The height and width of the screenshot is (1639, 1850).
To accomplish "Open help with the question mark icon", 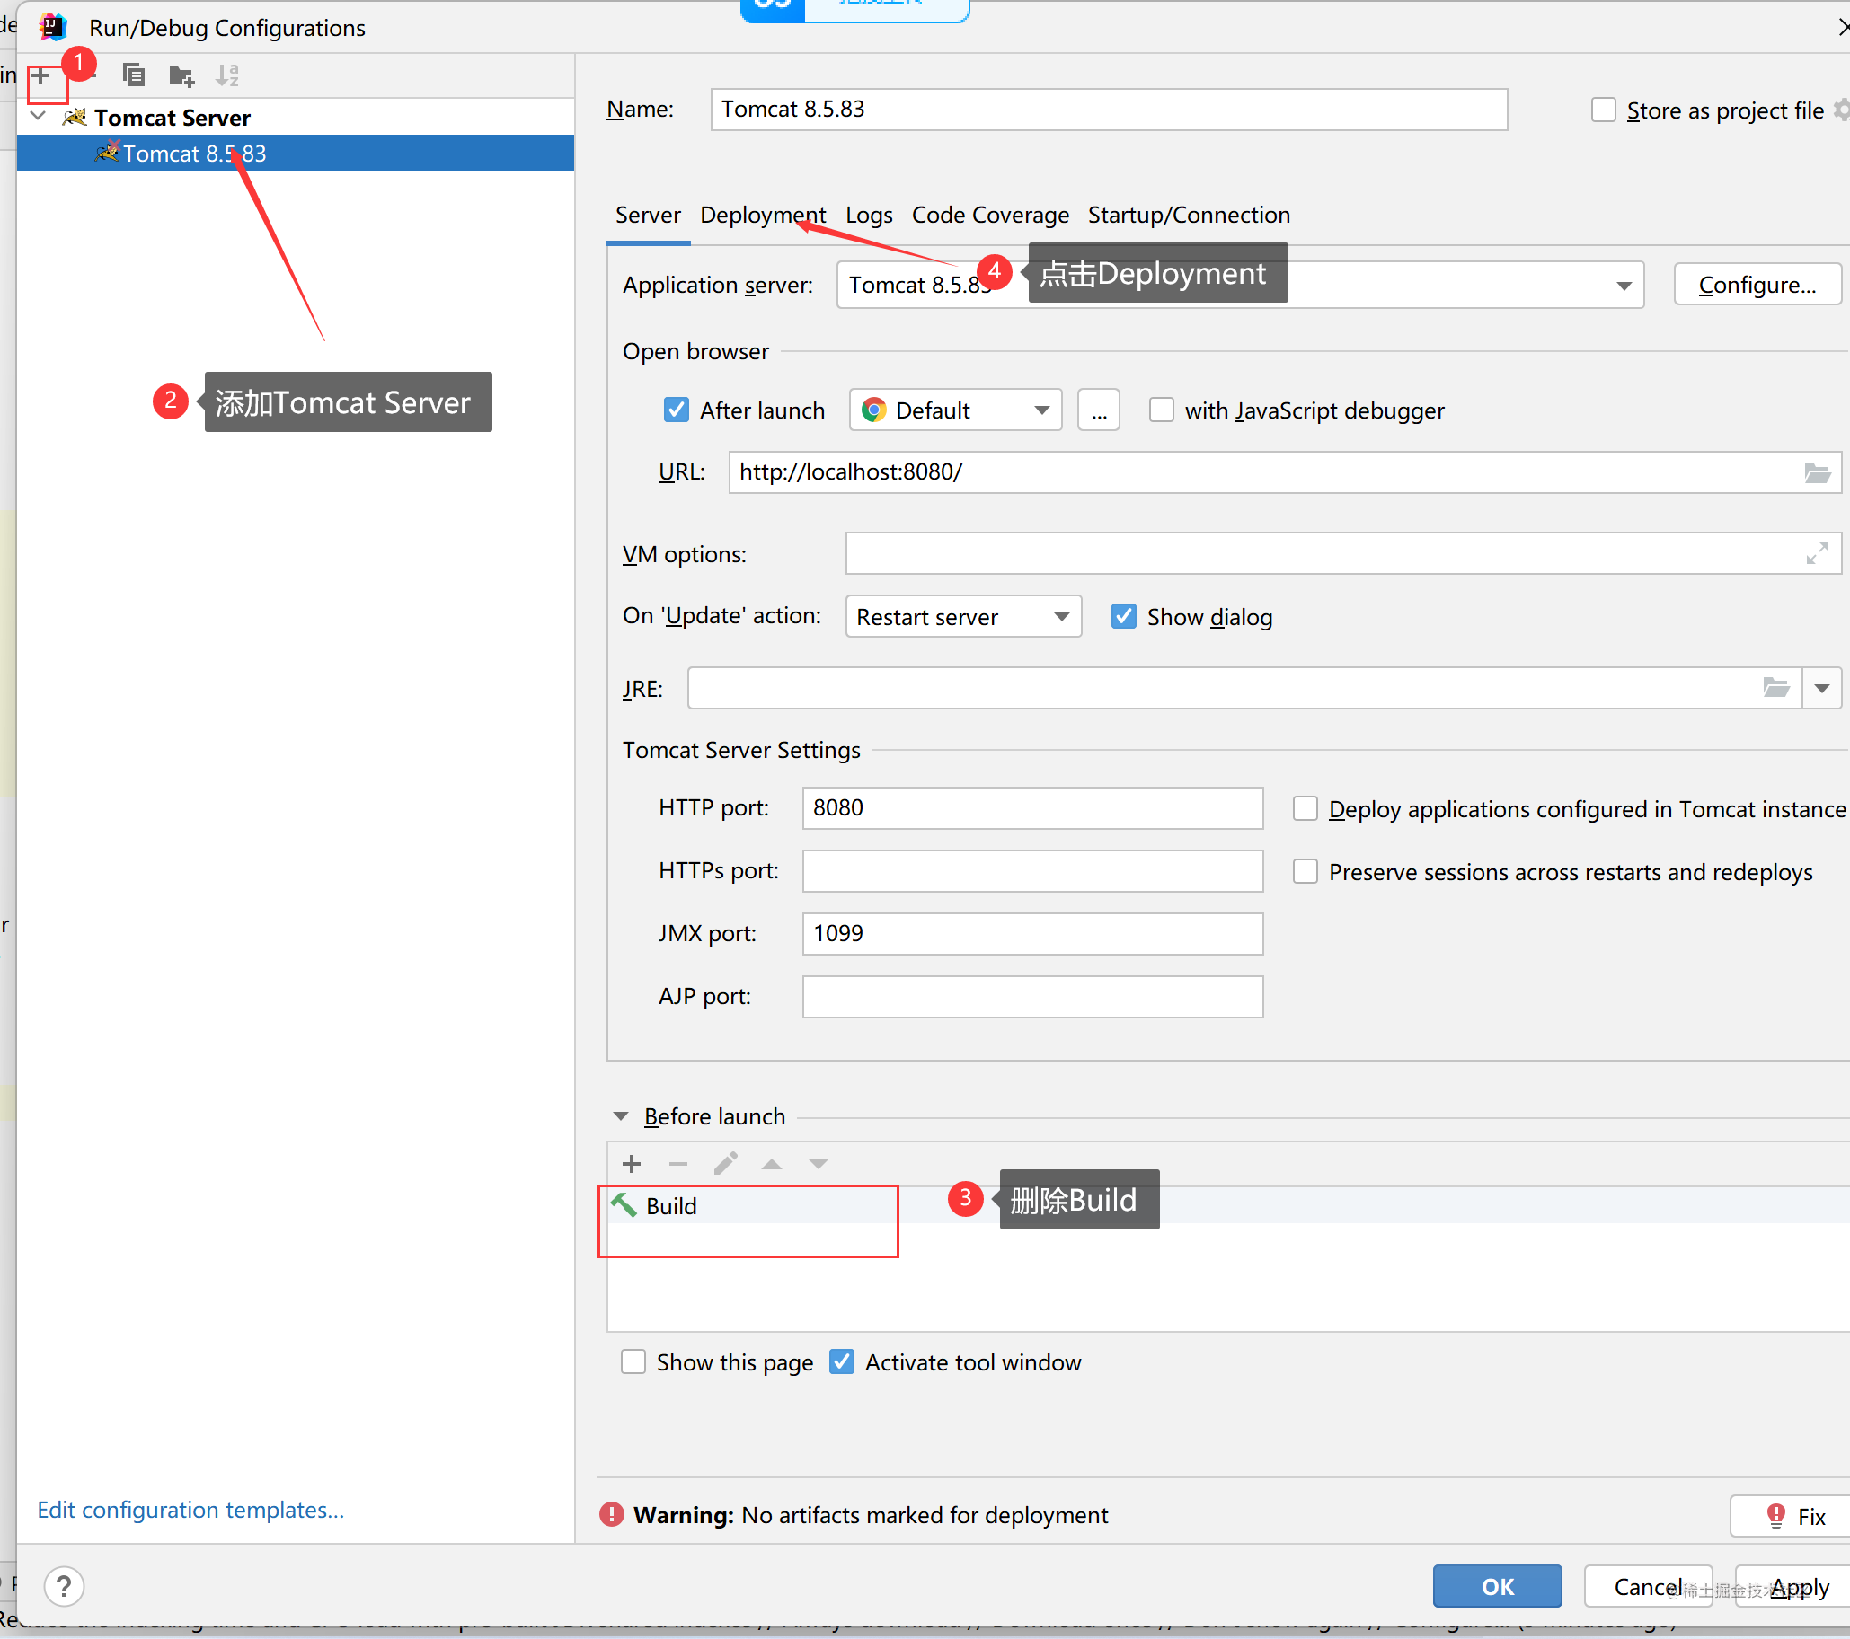I will 65,1587.
